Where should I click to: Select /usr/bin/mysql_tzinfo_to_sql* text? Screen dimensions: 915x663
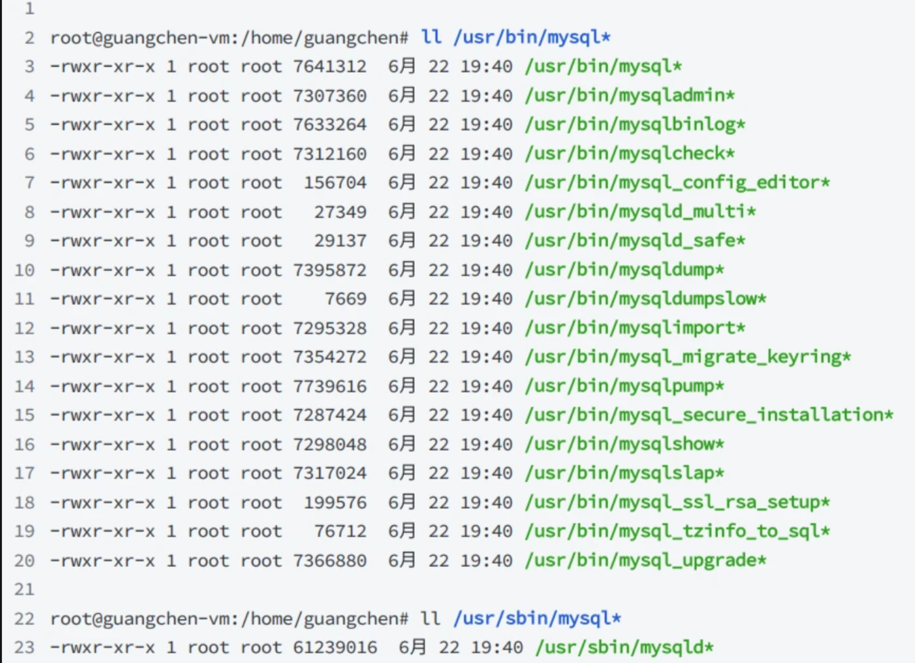[x=677, y=531]
